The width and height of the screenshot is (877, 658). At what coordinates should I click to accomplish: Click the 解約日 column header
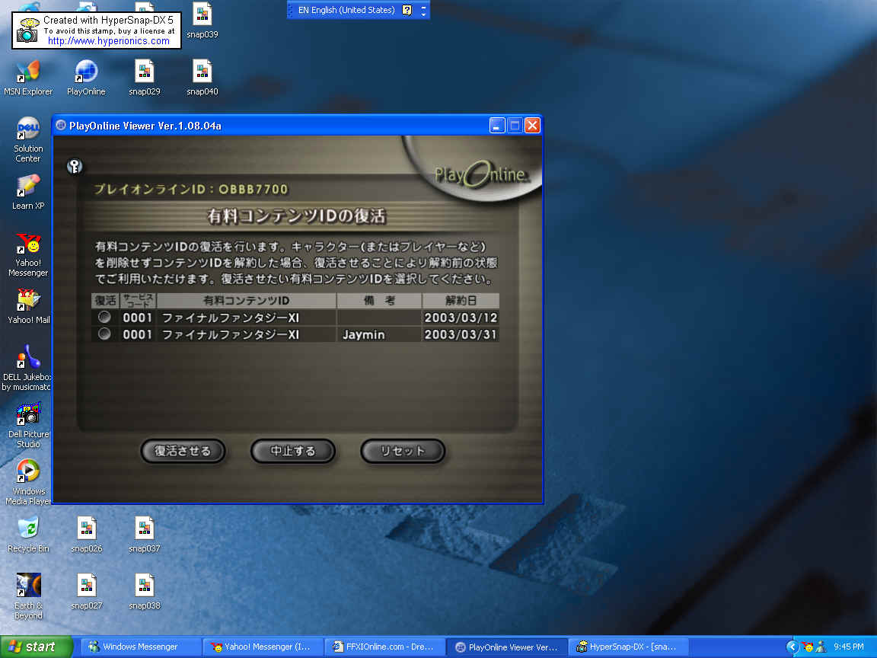(x=461, y=301)
